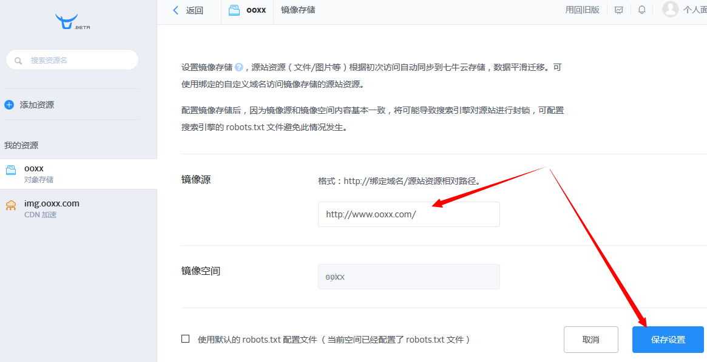Open the feedback icon in the top bar
Screen dimensions: 707x362
pyautogui.click(x=618, y=10)
